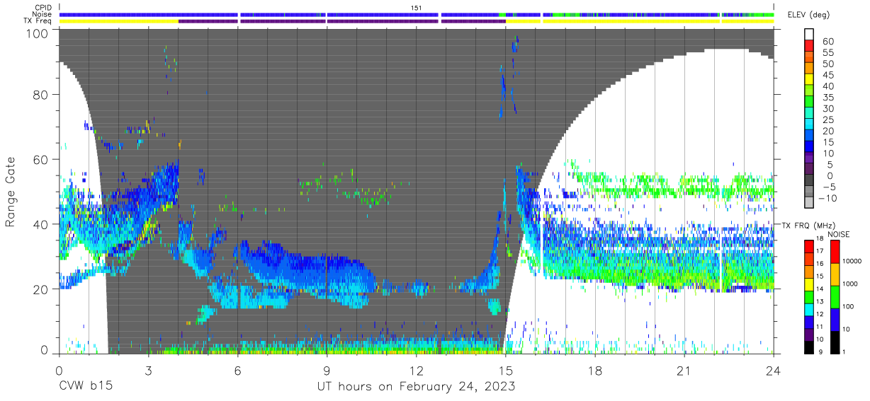870x401 pixels.
Task: Click the 24 tick on UT hours axis
Action: click(773, 371)
